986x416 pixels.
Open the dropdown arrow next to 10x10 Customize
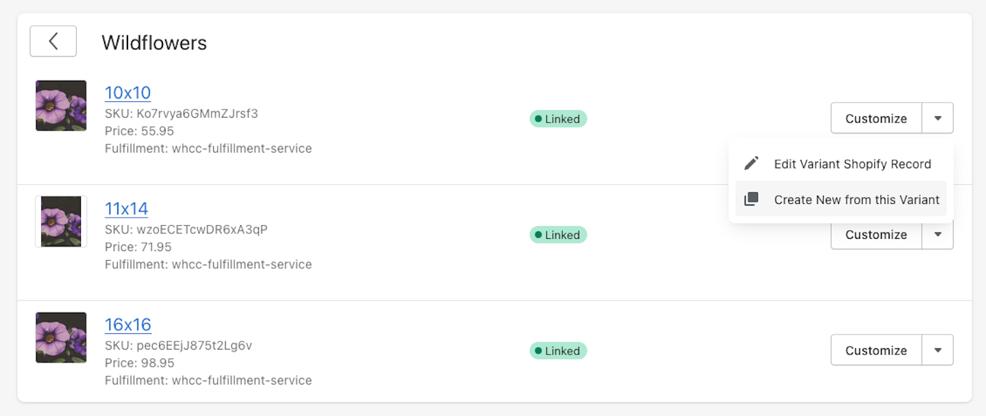(x=938, y=118)
